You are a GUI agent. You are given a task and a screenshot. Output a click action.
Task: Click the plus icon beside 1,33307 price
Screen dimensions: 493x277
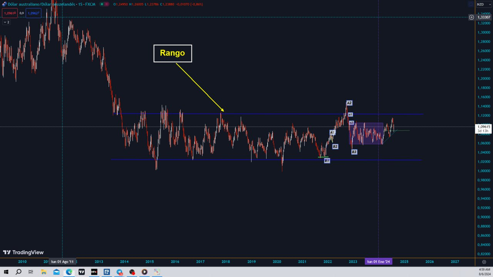pos(471,17)
